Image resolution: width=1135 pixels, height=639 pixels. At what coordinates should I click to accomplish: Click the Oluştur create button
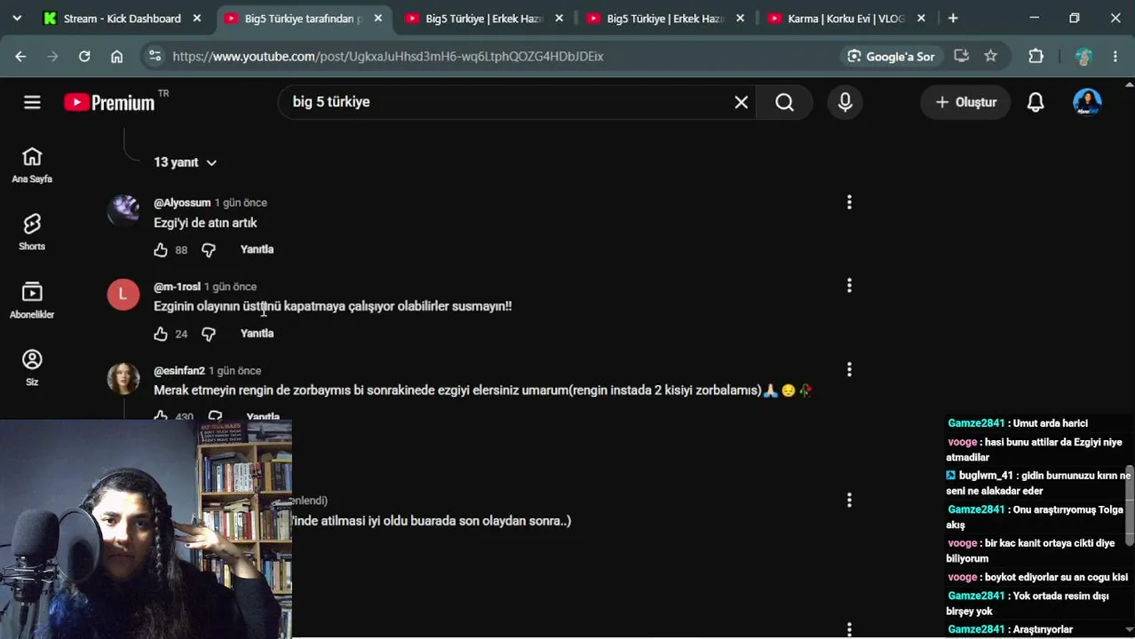[965, 102]
